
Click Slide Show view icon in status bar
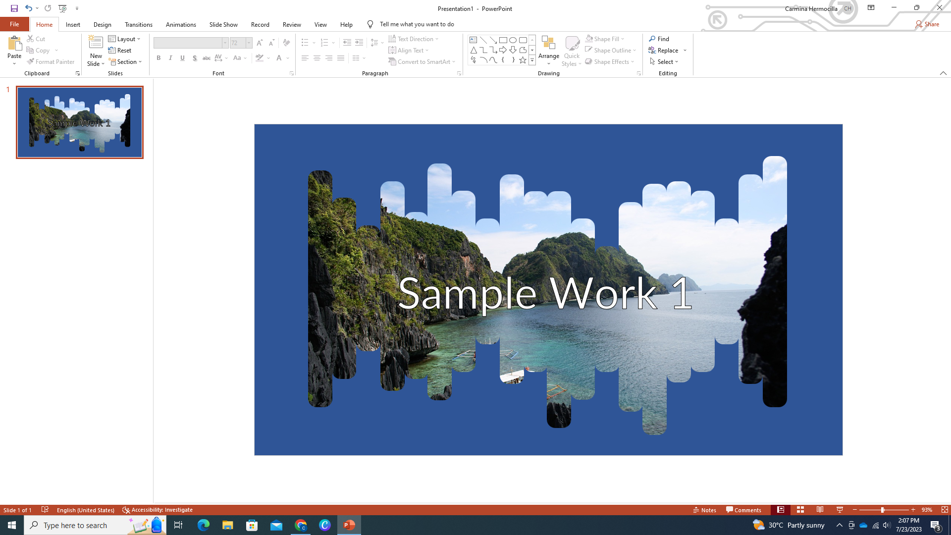tap(840, 510)
